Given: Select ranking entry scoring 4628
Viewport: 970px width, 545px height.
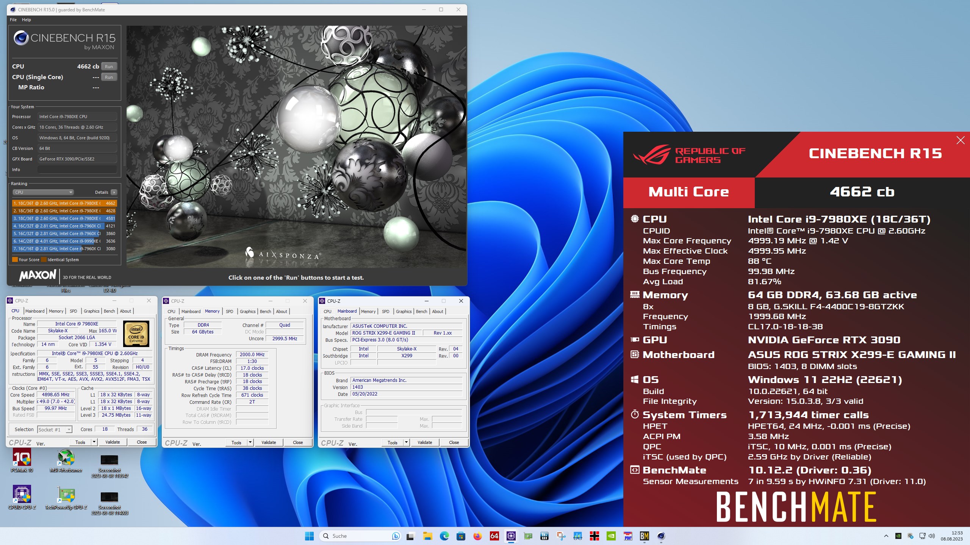Looking at the screenshot, I should click(64, 211).
